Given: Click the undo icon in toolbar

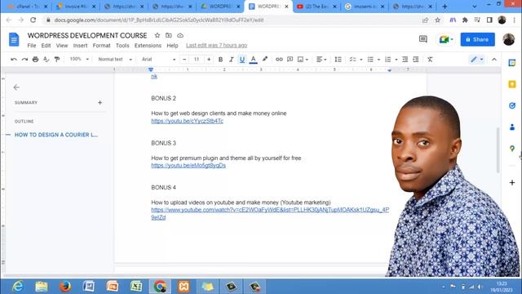Looking at the screenshot, I should [x=14, y=60].
